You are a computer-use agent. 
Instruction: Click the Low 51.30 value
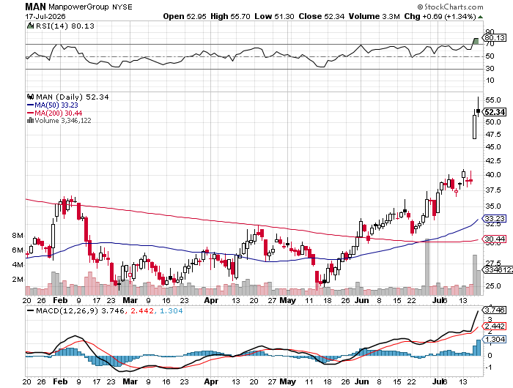tap(274, 16)
